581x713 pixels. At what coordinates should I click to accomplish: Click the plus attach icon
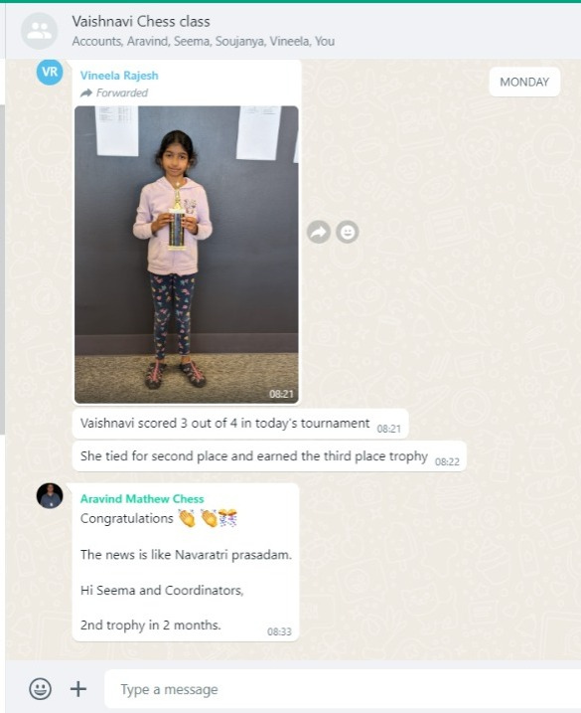(78, 688)
